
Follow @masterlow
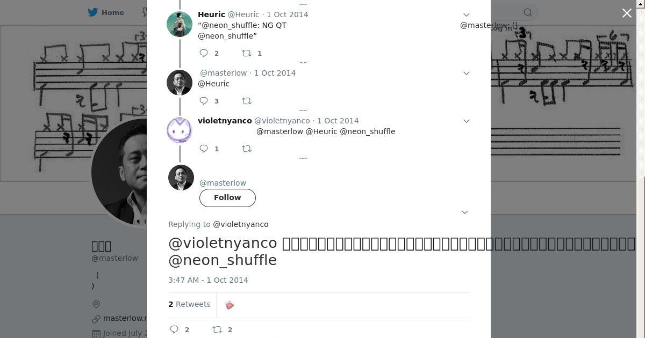[x=227, y=198]
